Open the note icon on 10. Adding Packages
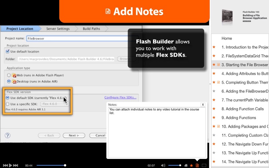This screenshot has height=168, width=269. pyautogui.click(x=218, y=126)
